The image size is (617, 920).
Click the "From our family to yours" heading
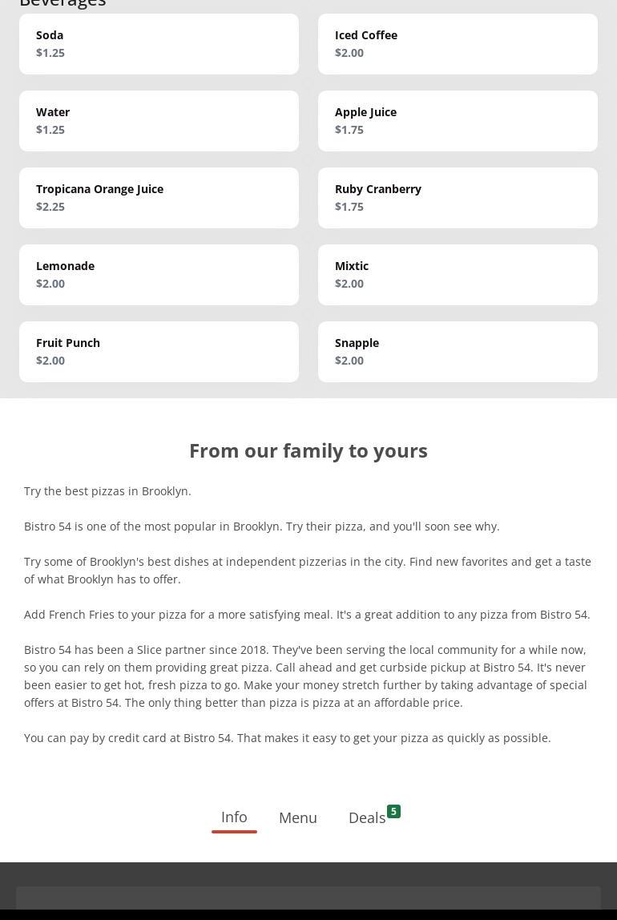(x=308, y=450)
